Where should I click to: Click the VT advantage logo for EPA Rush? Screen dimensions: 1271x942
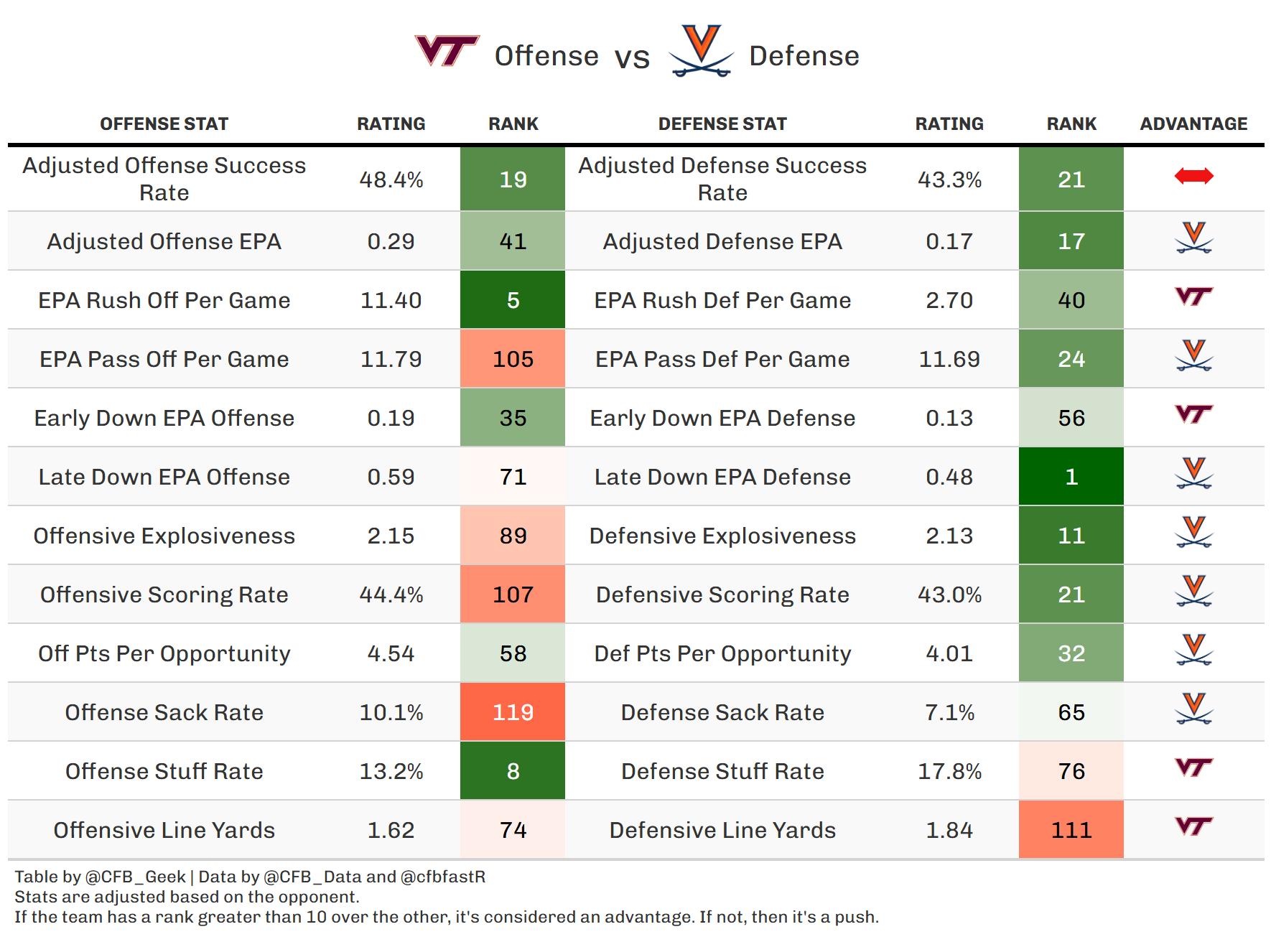1193,296
